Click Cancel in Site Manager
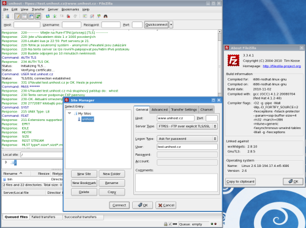The height and width of the screenshot is (228, 306). pos(166,205)
